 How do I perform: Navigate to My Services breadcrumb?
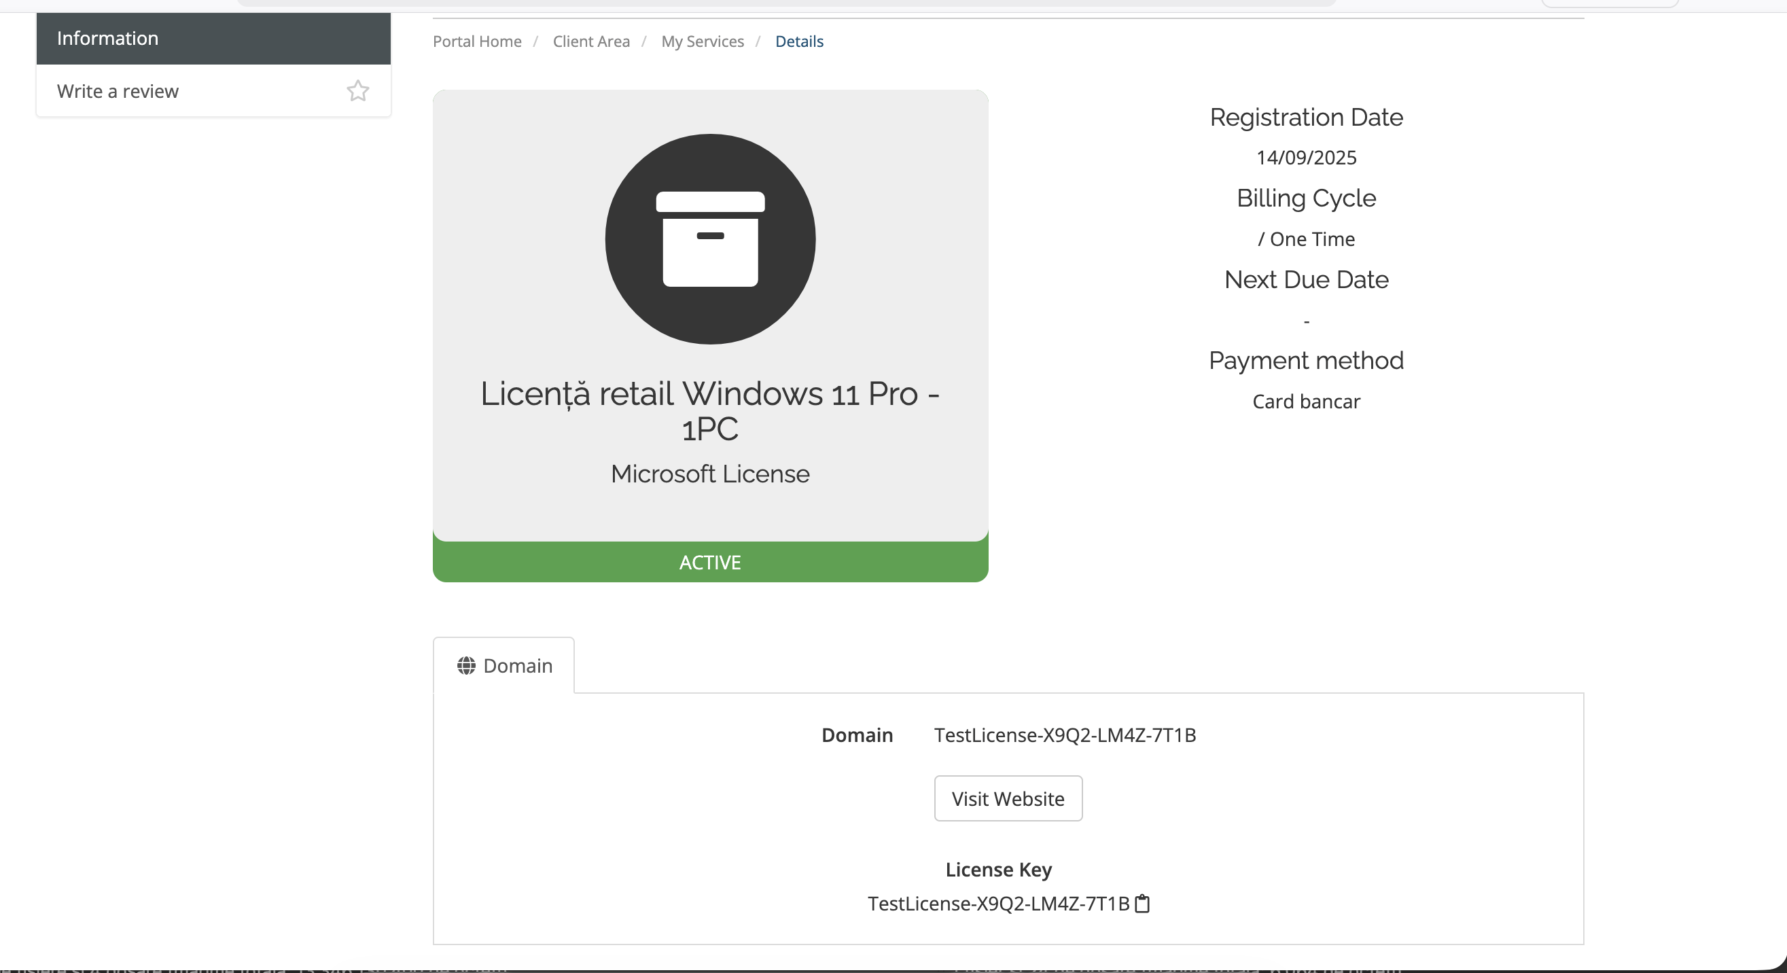click(702, 41)
